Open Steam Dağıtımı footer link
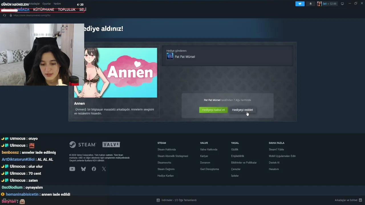 (x=166, y=169)
